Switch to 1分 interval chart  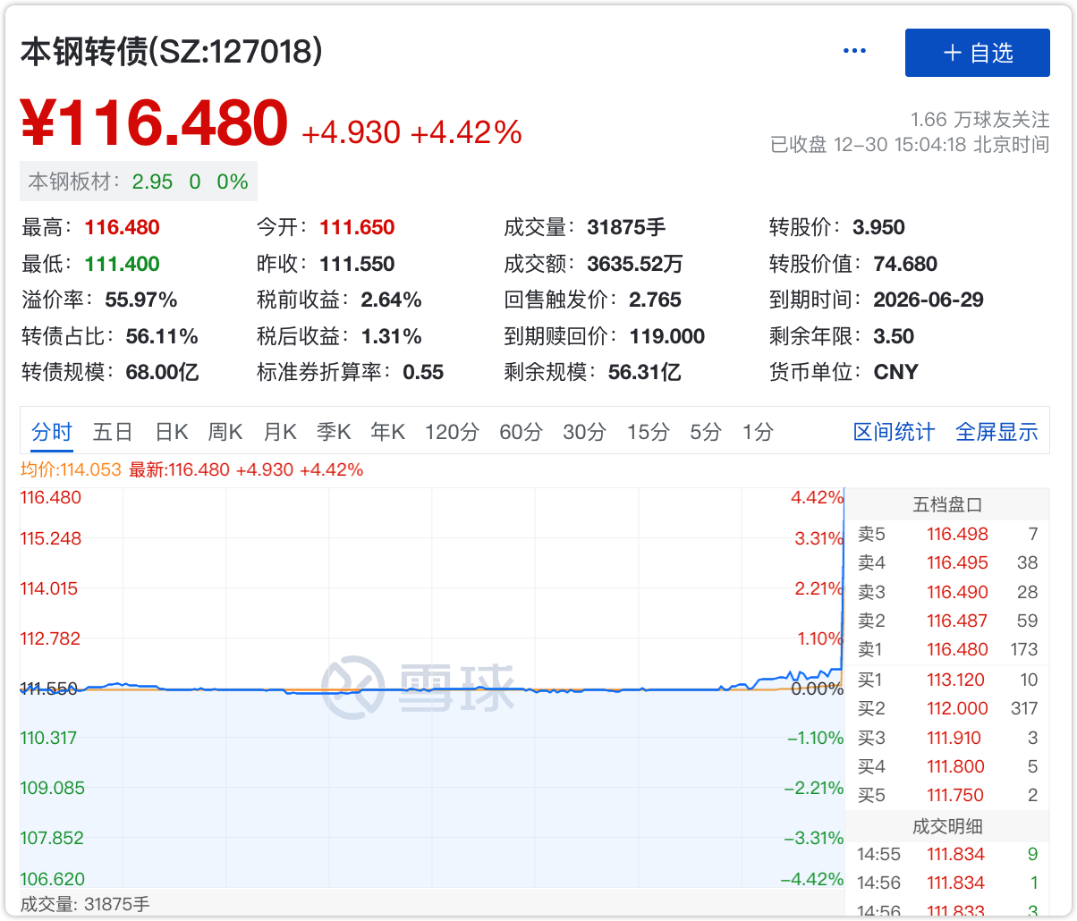point(758,433)
